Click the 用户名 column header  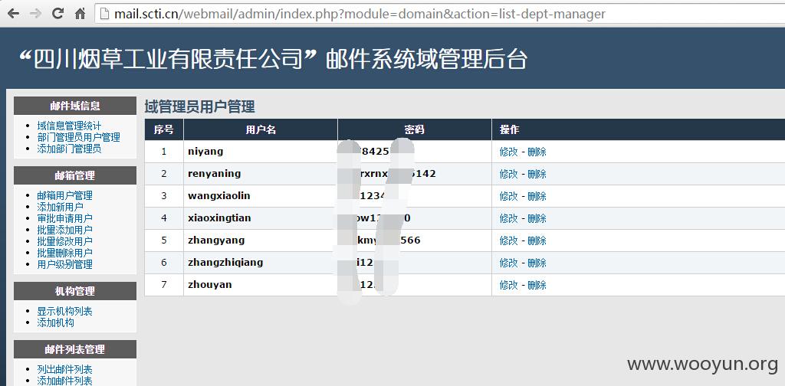[x=261, y=129]
